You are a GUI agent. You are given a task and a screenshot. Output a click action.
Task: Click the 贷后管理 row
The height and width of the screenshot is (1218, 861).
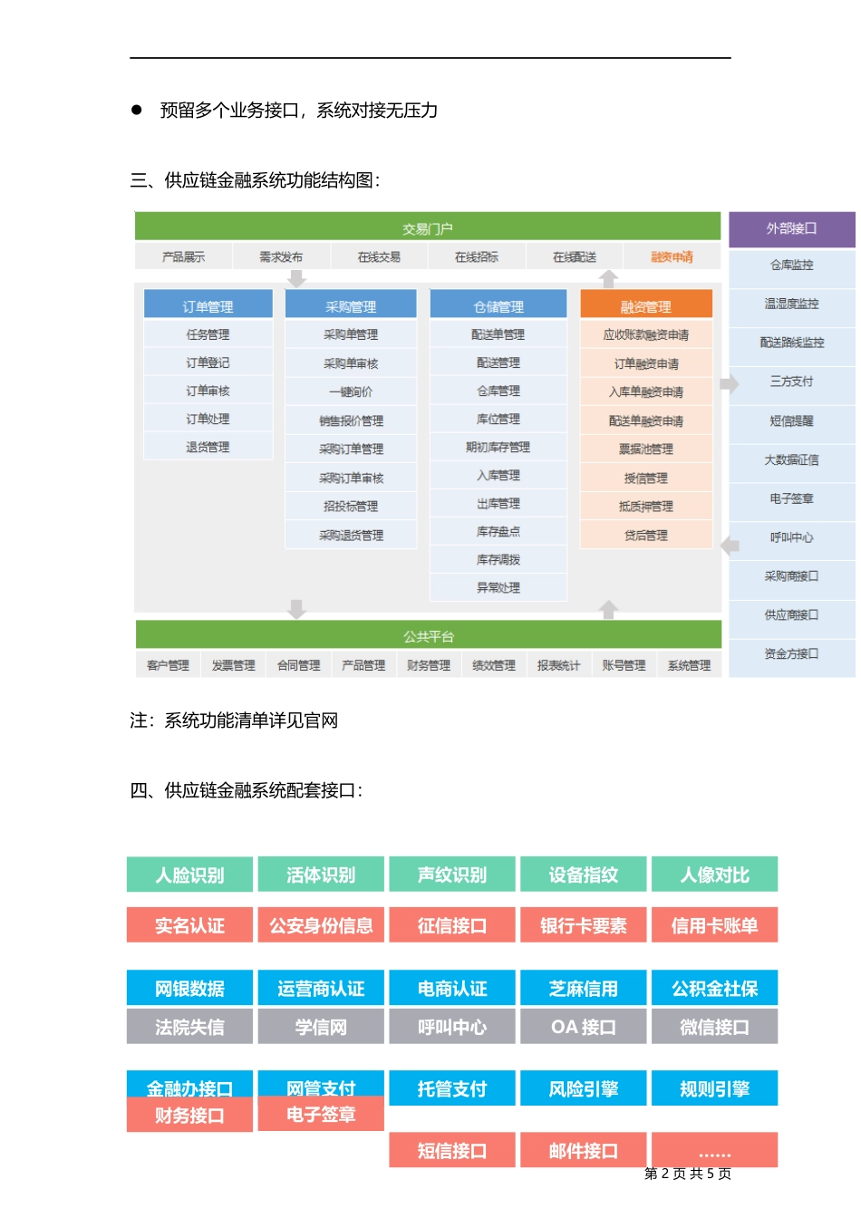point(646,535)
